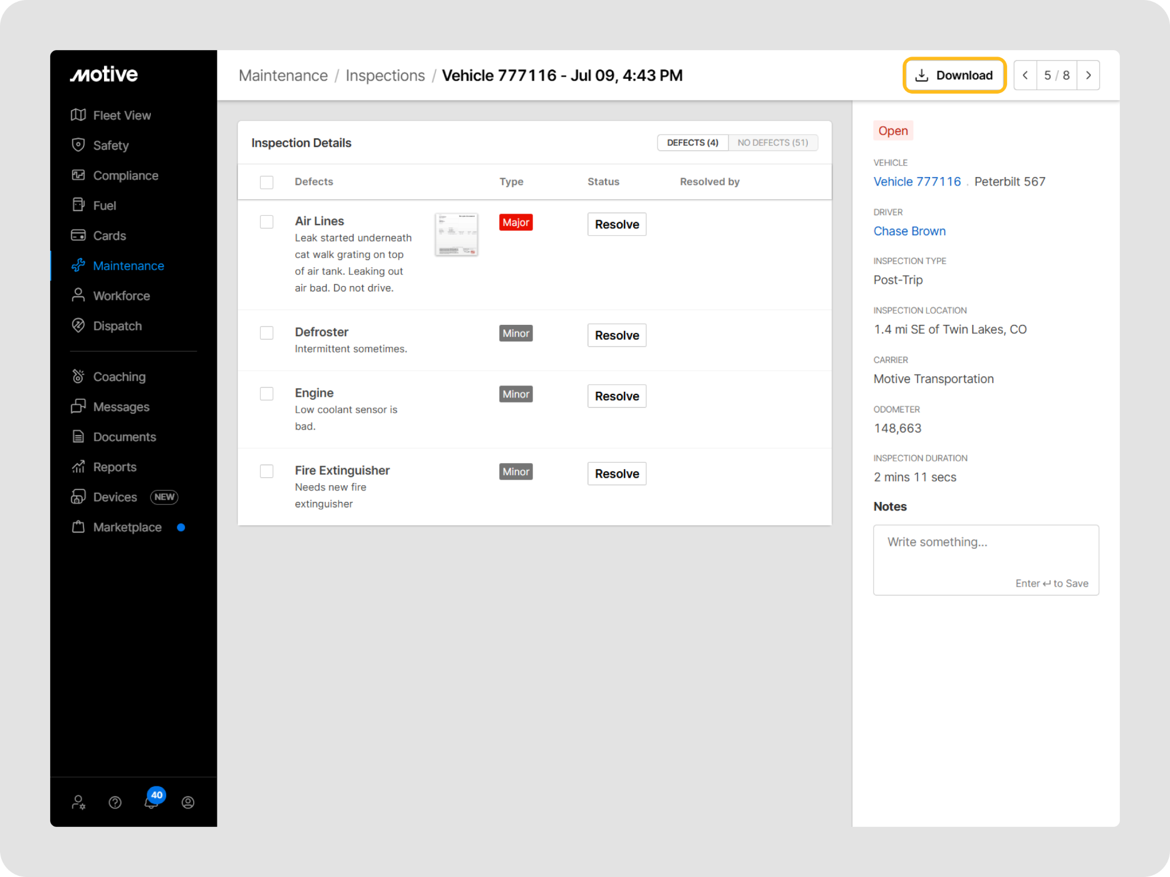
Task: Click the Safety shield icon
Action: pos(78,145)
